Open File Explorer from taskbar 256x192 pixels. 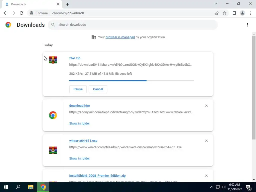(x=30, y=187)
